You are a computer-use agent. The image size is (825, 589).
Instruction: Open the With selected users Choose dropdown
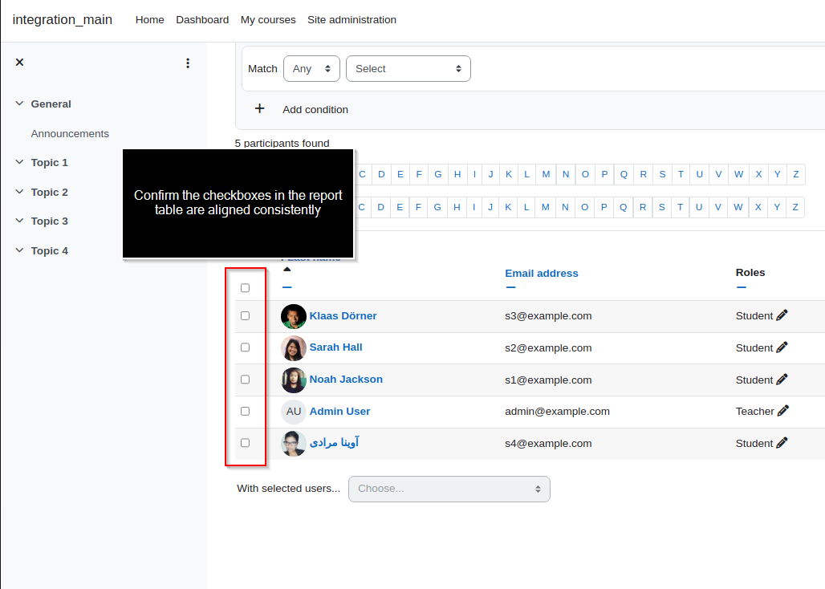pos(449,489)
